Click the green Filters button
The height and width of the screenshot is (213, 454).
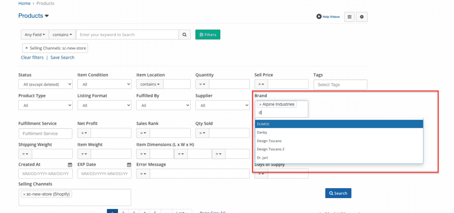207,34
